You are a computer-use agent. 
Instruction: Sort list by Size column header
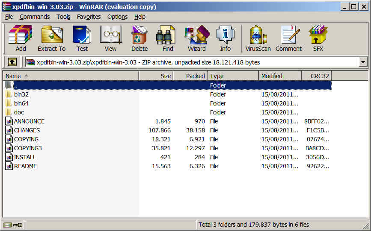156,76
